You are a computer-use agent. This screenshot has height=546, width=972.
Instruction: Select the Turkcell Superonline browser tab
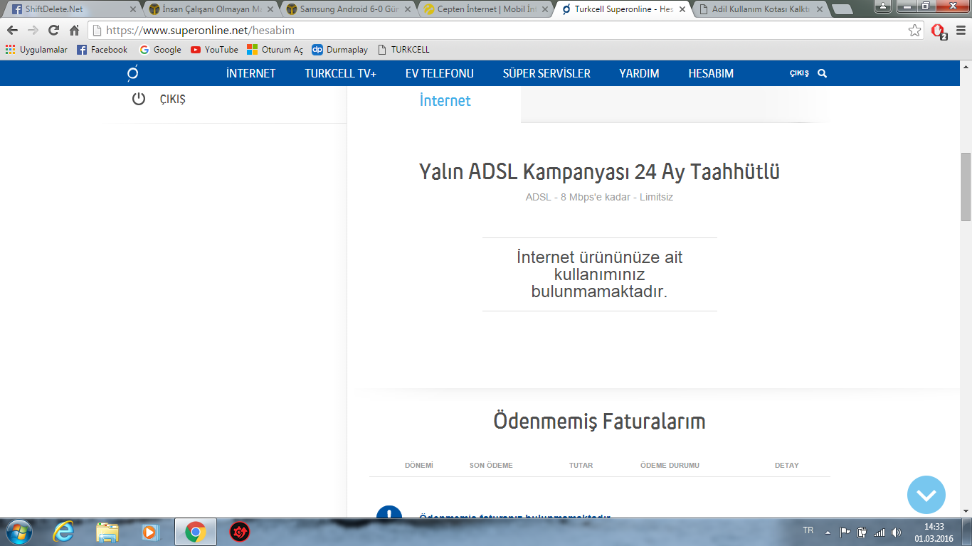point(623,10)
